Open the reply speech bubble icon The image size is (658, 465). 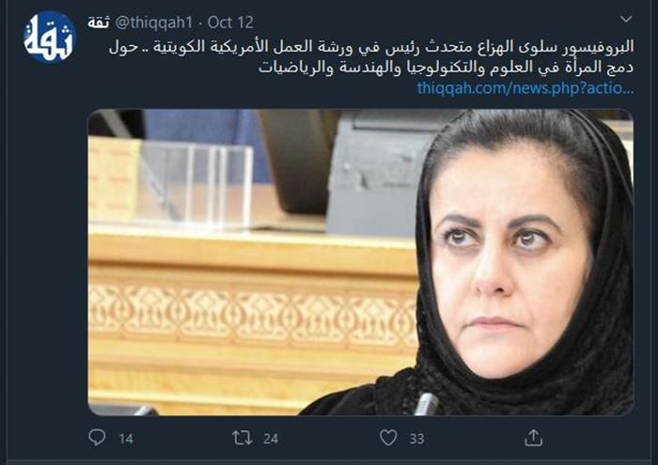coord(97,438)
